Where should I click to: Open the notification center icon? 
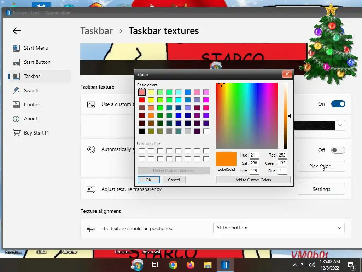tap(351, 266)
